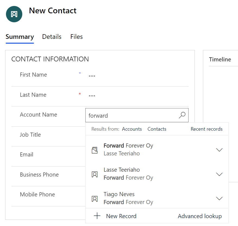
Task: Click the Business Phone label
Action: [39, 175]
